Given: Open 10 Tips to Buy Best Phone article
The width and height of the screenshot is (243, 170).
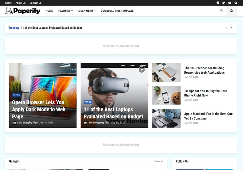Looking at the screenshot, I should pos(205,93).
